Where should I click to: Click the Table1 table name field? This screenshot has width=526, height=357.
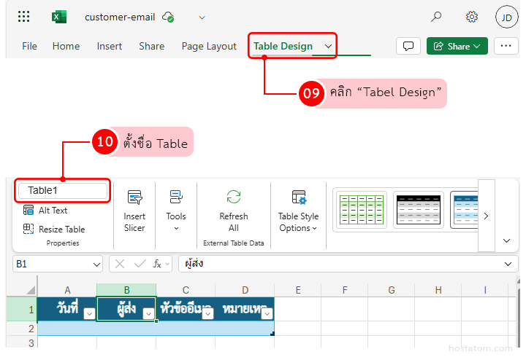point(63,190)
